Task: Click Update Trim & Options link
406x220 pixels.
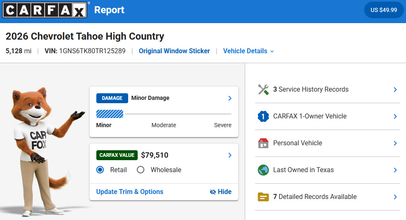Action: [x=130, y=192]
